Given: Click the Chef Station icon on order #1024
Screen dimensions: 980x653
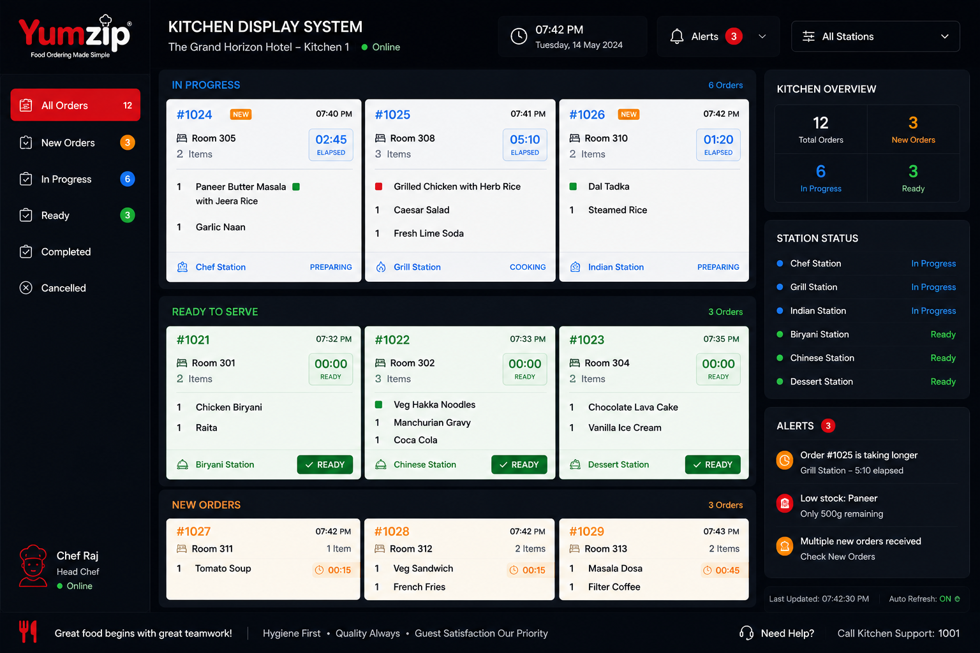Looking at the screenshot, I should tap(182, 267).
